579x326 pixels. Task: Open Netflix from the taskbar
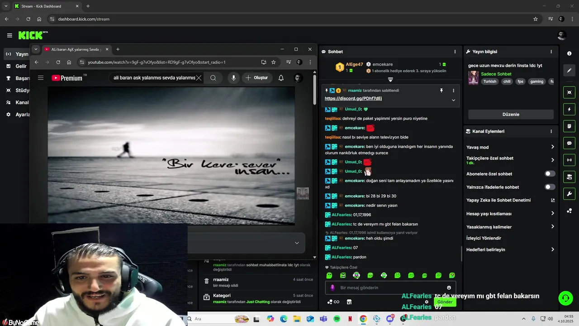(x=350, y=319)
